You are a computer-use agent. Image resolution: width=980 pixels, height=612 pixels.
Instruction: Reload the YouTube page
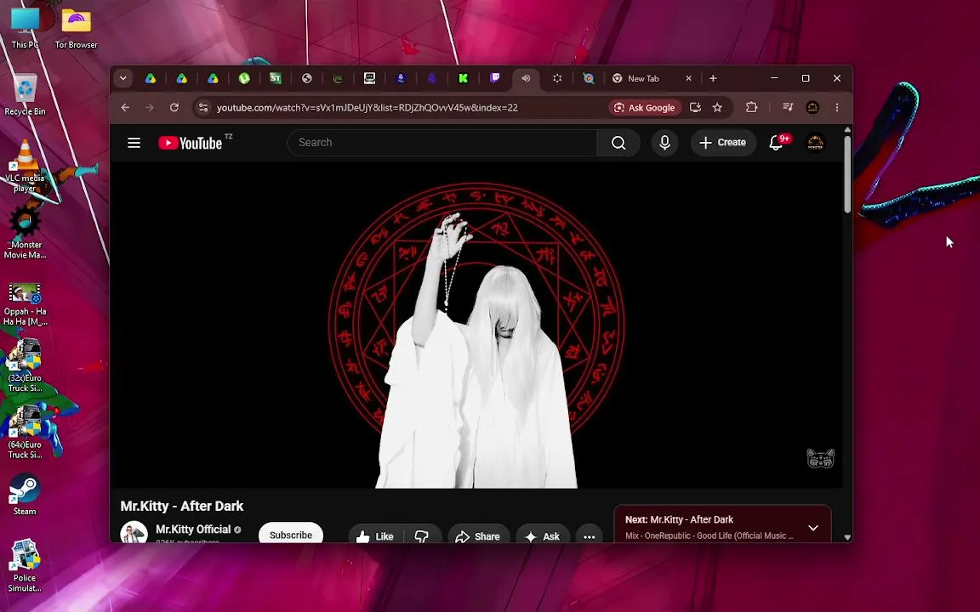[x=174, y=107]
